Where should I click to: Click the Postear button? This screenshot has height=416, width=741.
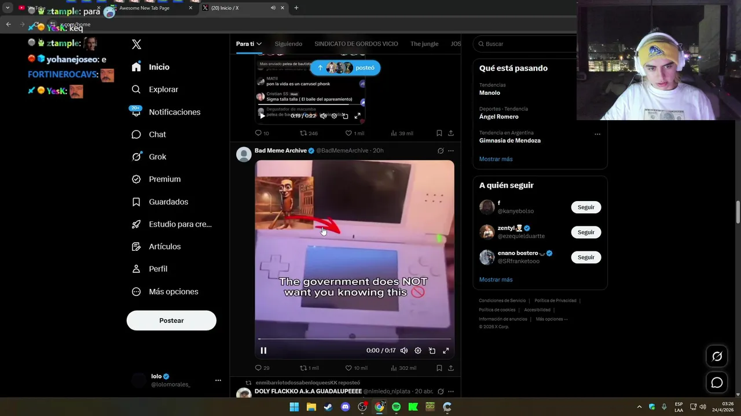point(171,321)
